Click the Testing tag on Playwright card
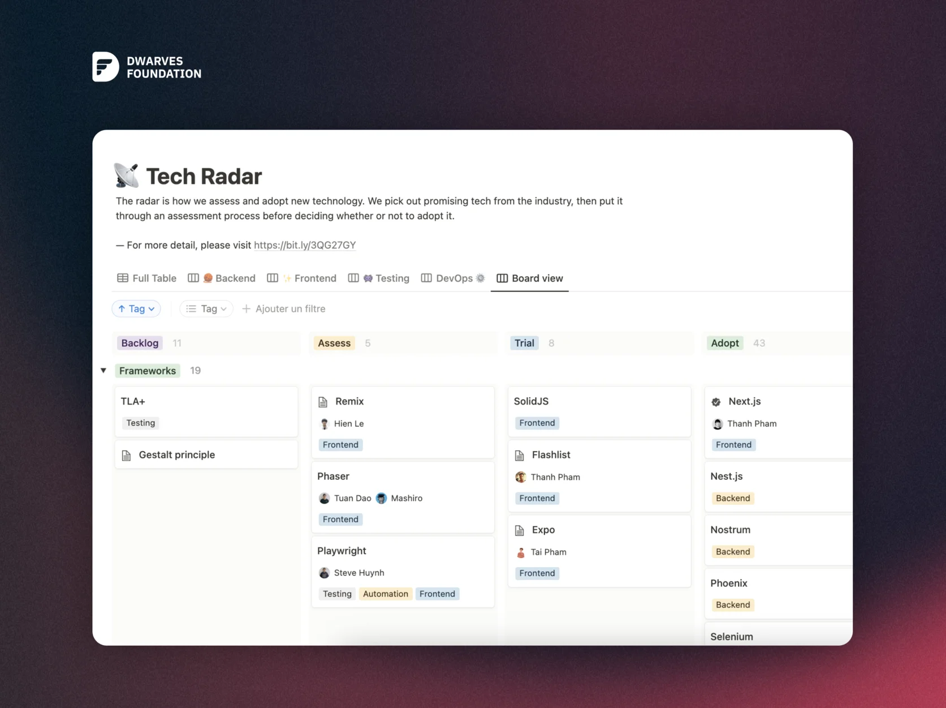Image resolution: width=946 pixels, height=708 pixels. (x=337, y=594)
